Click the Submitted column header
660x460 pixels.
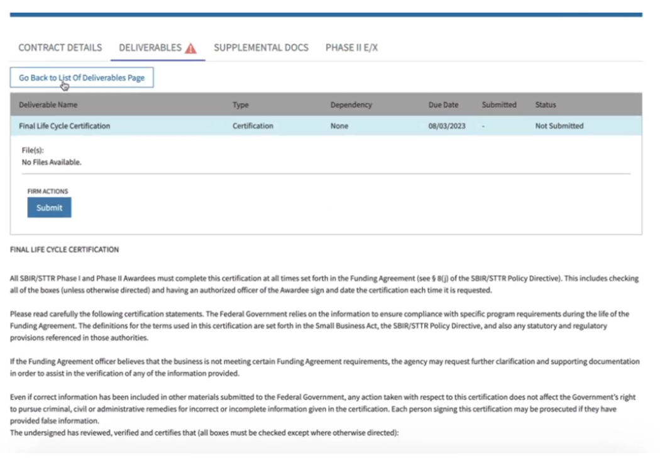point(499,105)
